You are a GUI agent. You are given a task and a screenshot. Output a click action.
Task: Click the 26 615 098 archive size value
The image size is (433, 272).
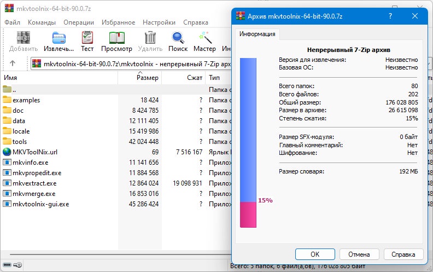coord(403,110)
